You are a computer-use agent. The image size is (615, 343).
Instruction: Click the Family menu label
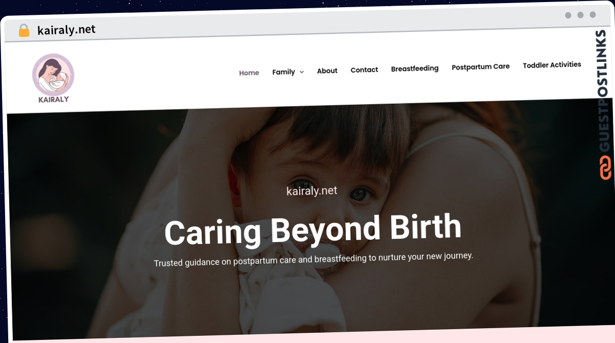click(x=283, y=72)
